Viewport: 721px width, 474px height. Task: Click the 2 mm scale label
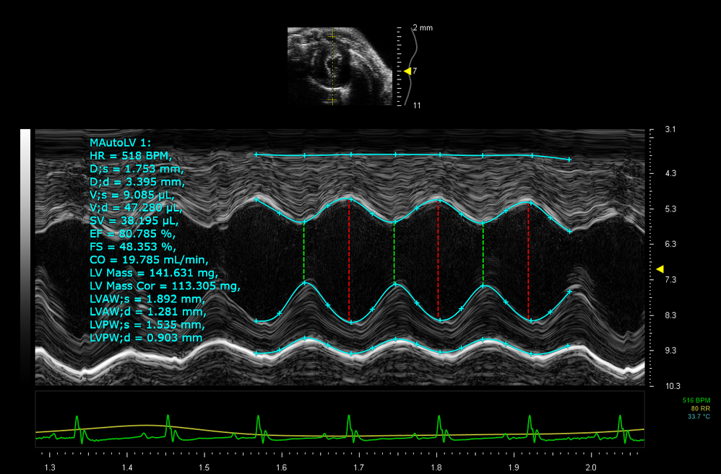[x=423, y=27]
